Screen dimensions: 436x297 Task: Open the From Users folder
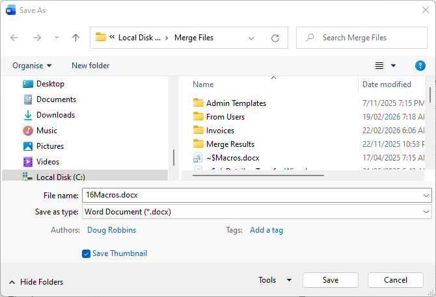[x=225, y=117]
